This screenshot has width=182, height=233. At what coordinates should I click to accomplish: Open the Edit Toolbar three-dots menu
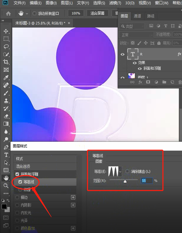click(x=6, y=193)
